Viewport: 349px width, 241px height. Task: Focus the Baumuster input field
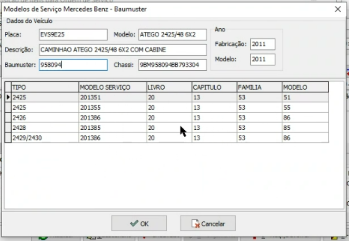point(73,65)
